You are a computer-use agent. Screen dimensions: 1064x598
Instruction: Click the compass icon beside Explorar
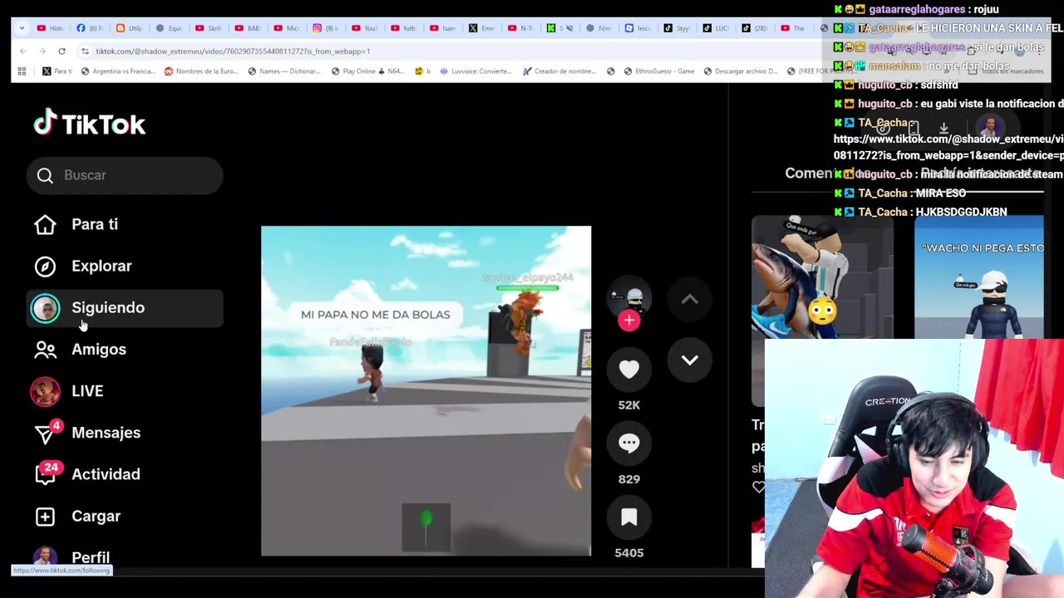[45, 266]
